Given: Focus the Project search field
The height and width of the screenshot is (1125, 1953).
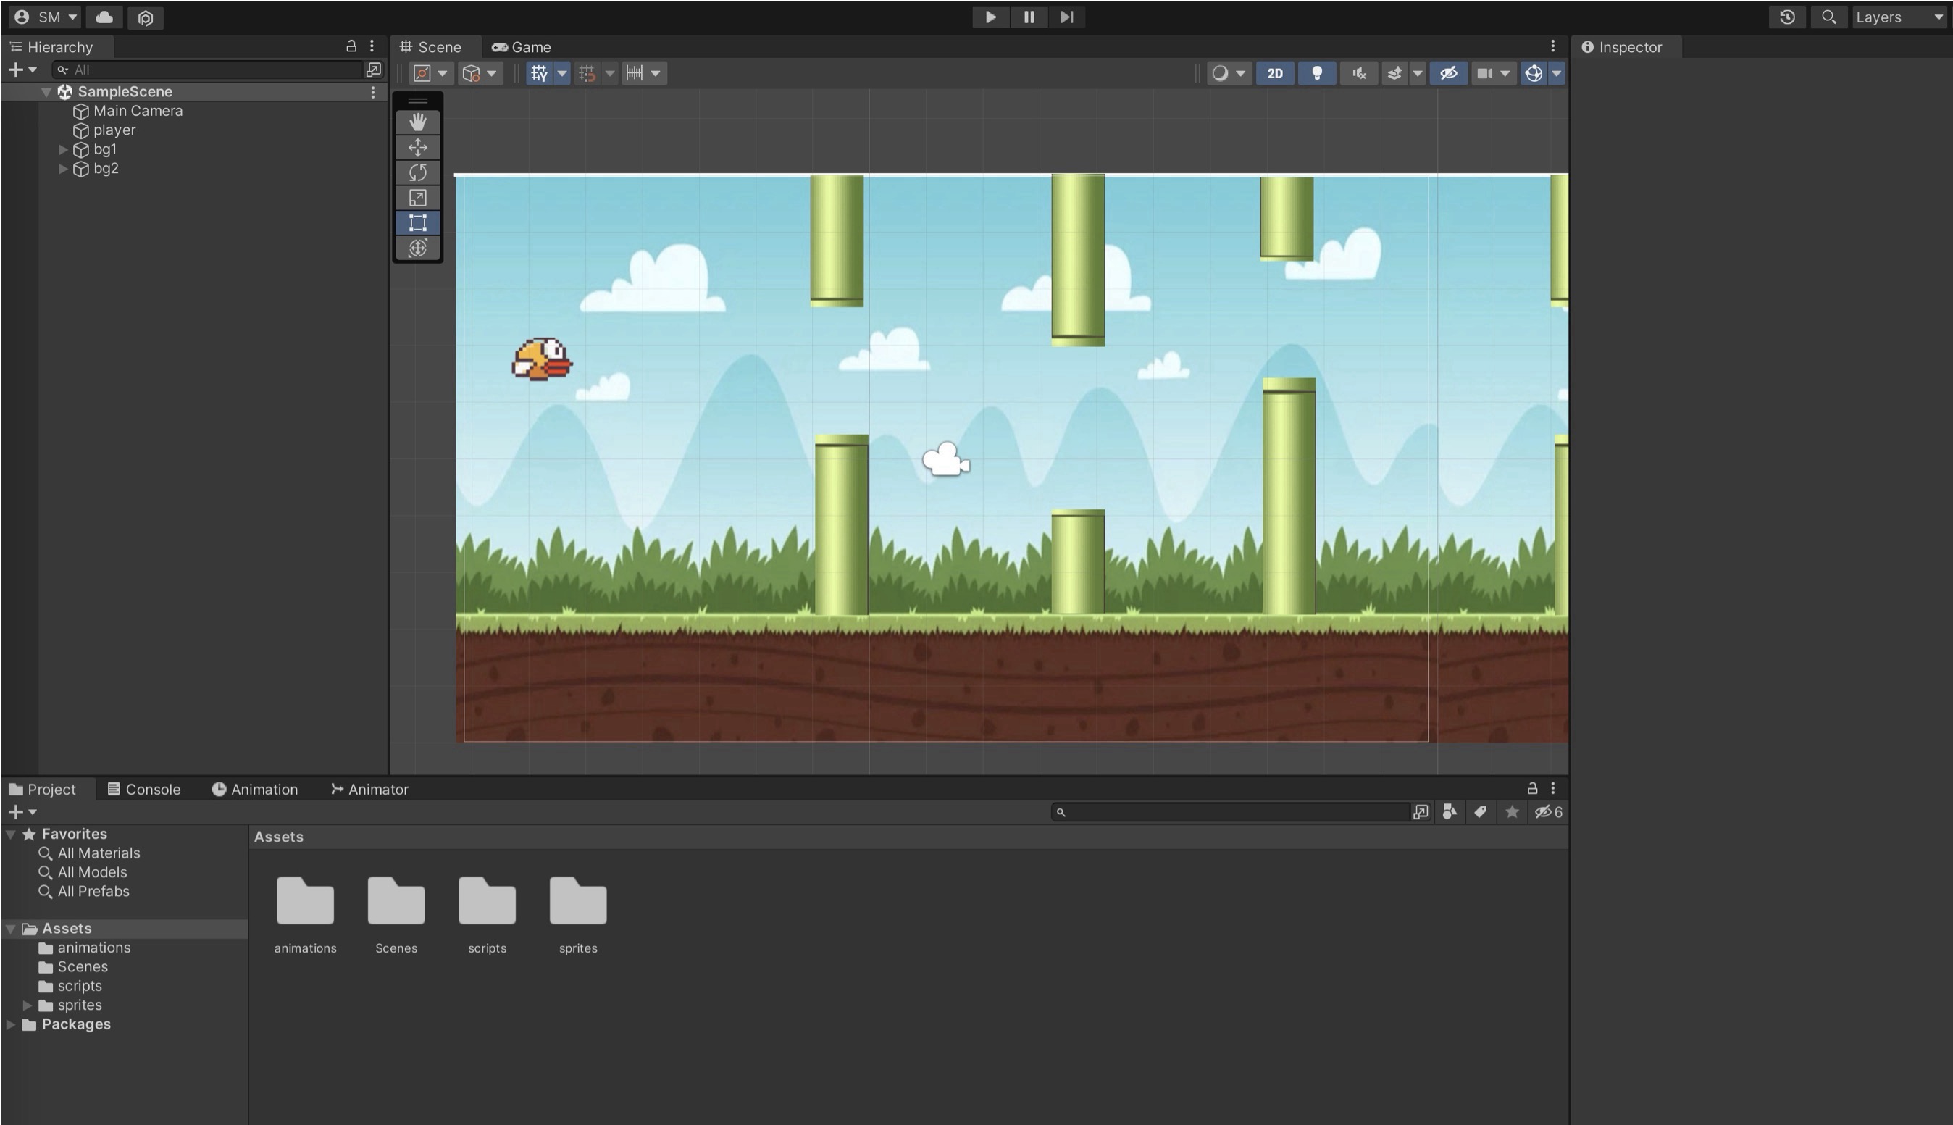Looking at the screenshot, I should (x=1230, y=812).
